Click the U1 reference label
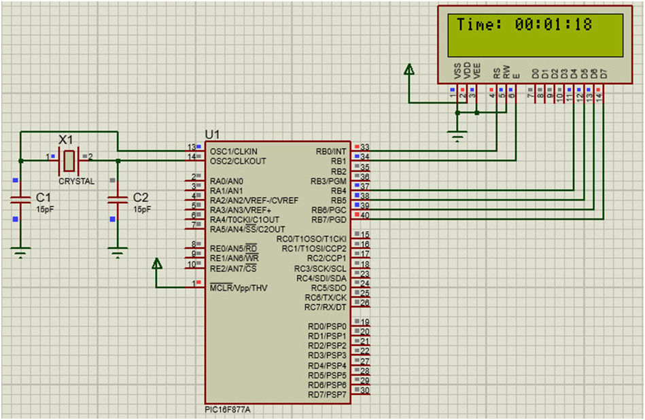Image resolution: width=645 pixels, height=420 pixels. point(212,134)
